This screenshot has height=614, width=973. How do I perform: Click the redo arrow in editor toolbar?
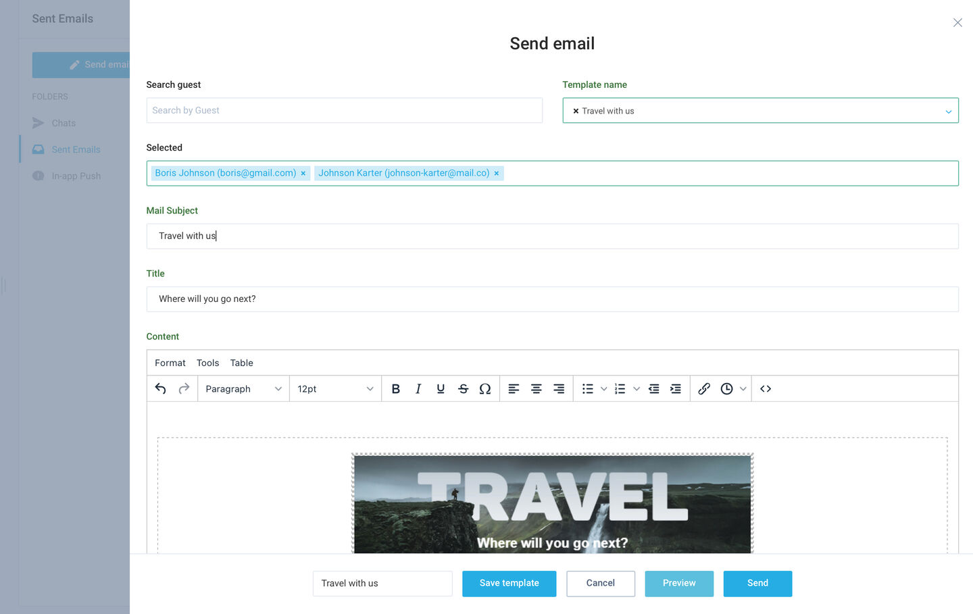pos(184,388)
